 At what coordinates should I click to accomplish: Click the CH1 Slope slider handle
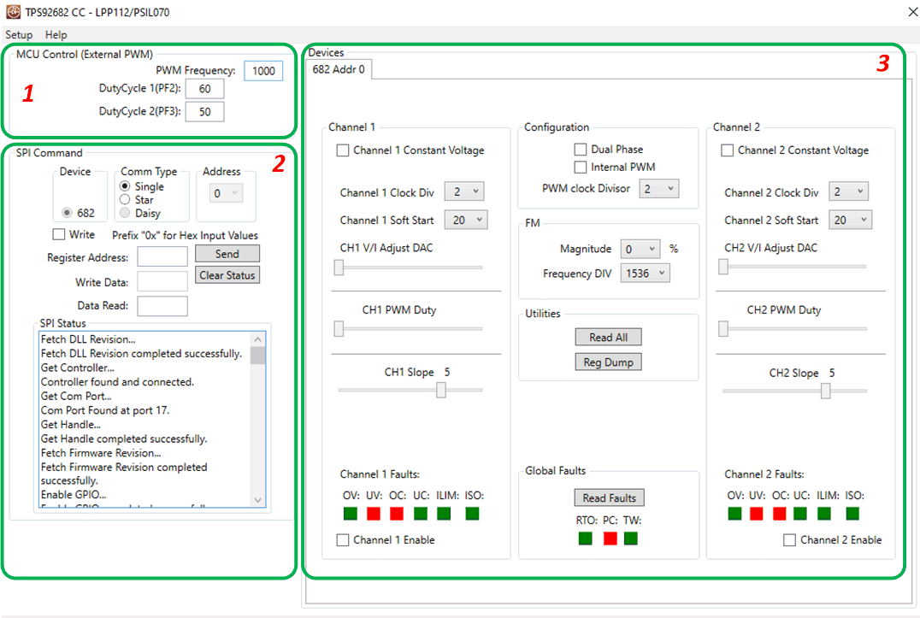point(441,391)
